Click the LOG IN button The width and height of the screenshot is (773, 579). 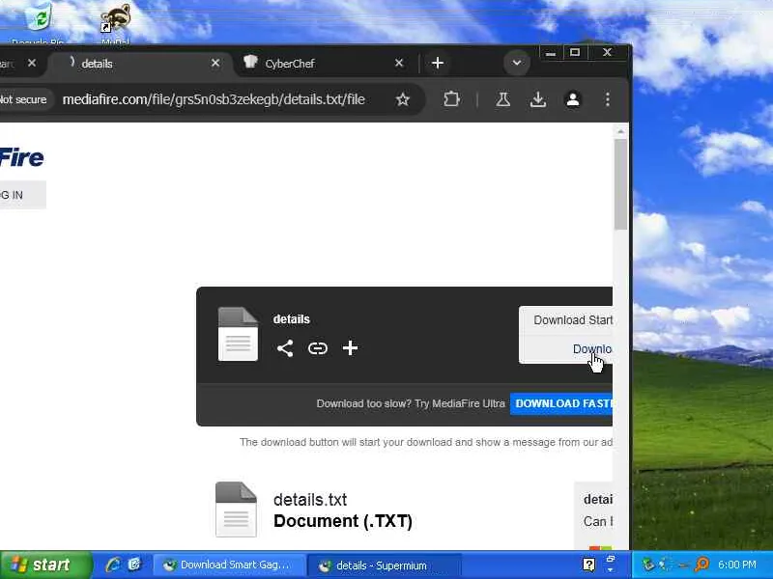point(22,195)
